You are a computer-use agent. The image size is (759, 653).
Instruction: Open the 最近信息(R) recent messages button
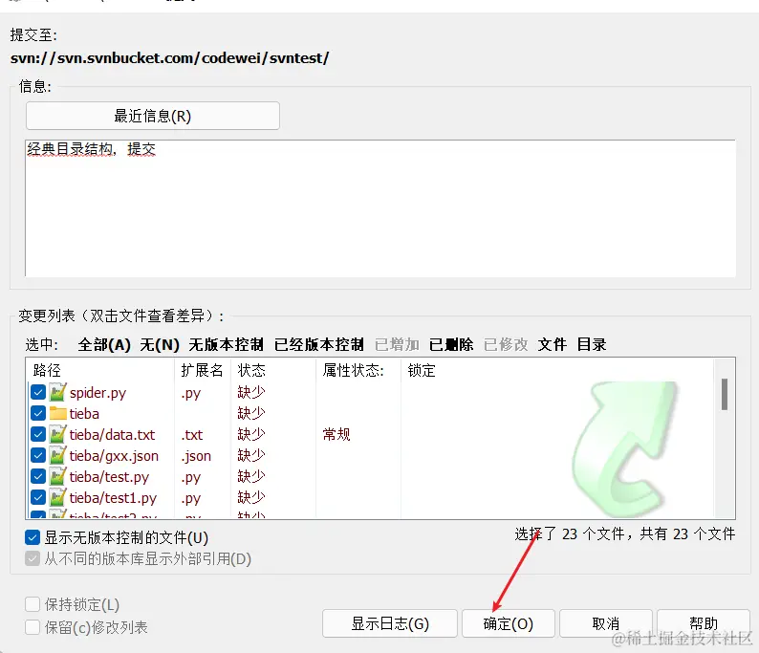click(153, 116)
